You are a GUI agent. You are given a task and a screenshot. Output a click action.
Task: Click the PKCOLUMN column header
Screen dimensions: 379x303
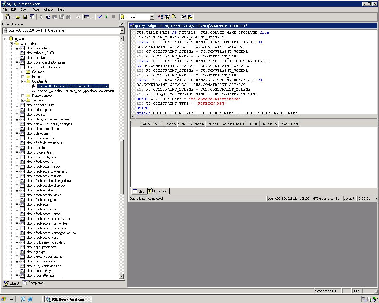[288, 124]
